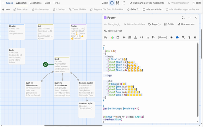Screen dimensions: 203x127
Task: Switch to the Twine tab
Action: click(57, 3)
